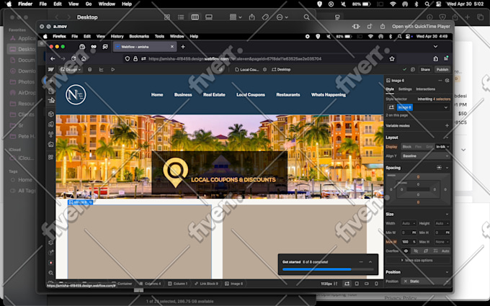This screenshot has width=490, height=306.
Task: Click the rotate icon in Quick Look title bar
Action: (370, 27)
